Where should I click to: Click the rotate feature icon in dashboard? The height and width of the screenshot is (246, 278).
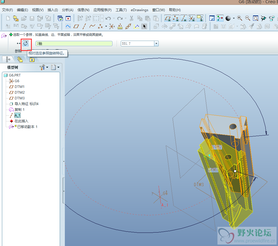[x=26, y=44]
